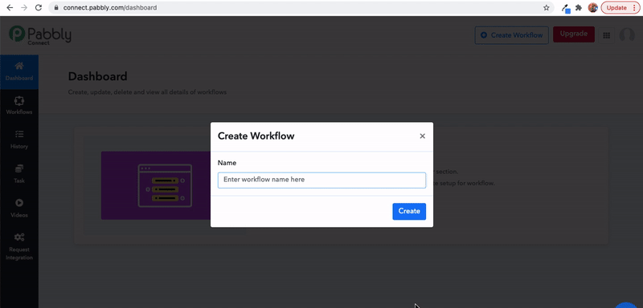Open the Request Integration sidebar item
The image size is (643, 308).
point(19,247)
